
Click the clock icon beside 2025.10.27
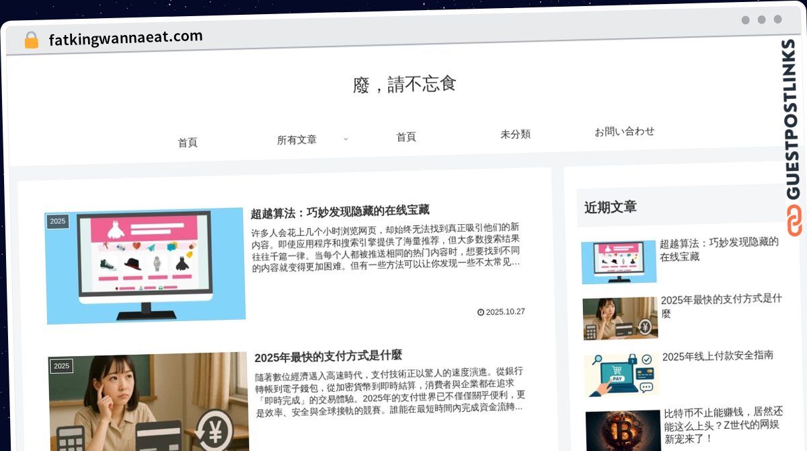(x=481, y=312)
